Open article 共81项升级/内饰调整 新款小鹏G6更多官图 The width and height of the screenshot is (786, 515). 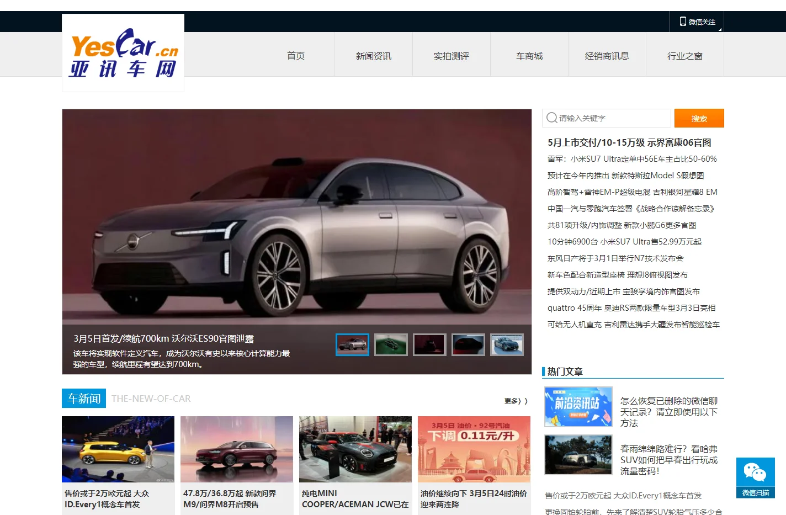tap(622, 225)
